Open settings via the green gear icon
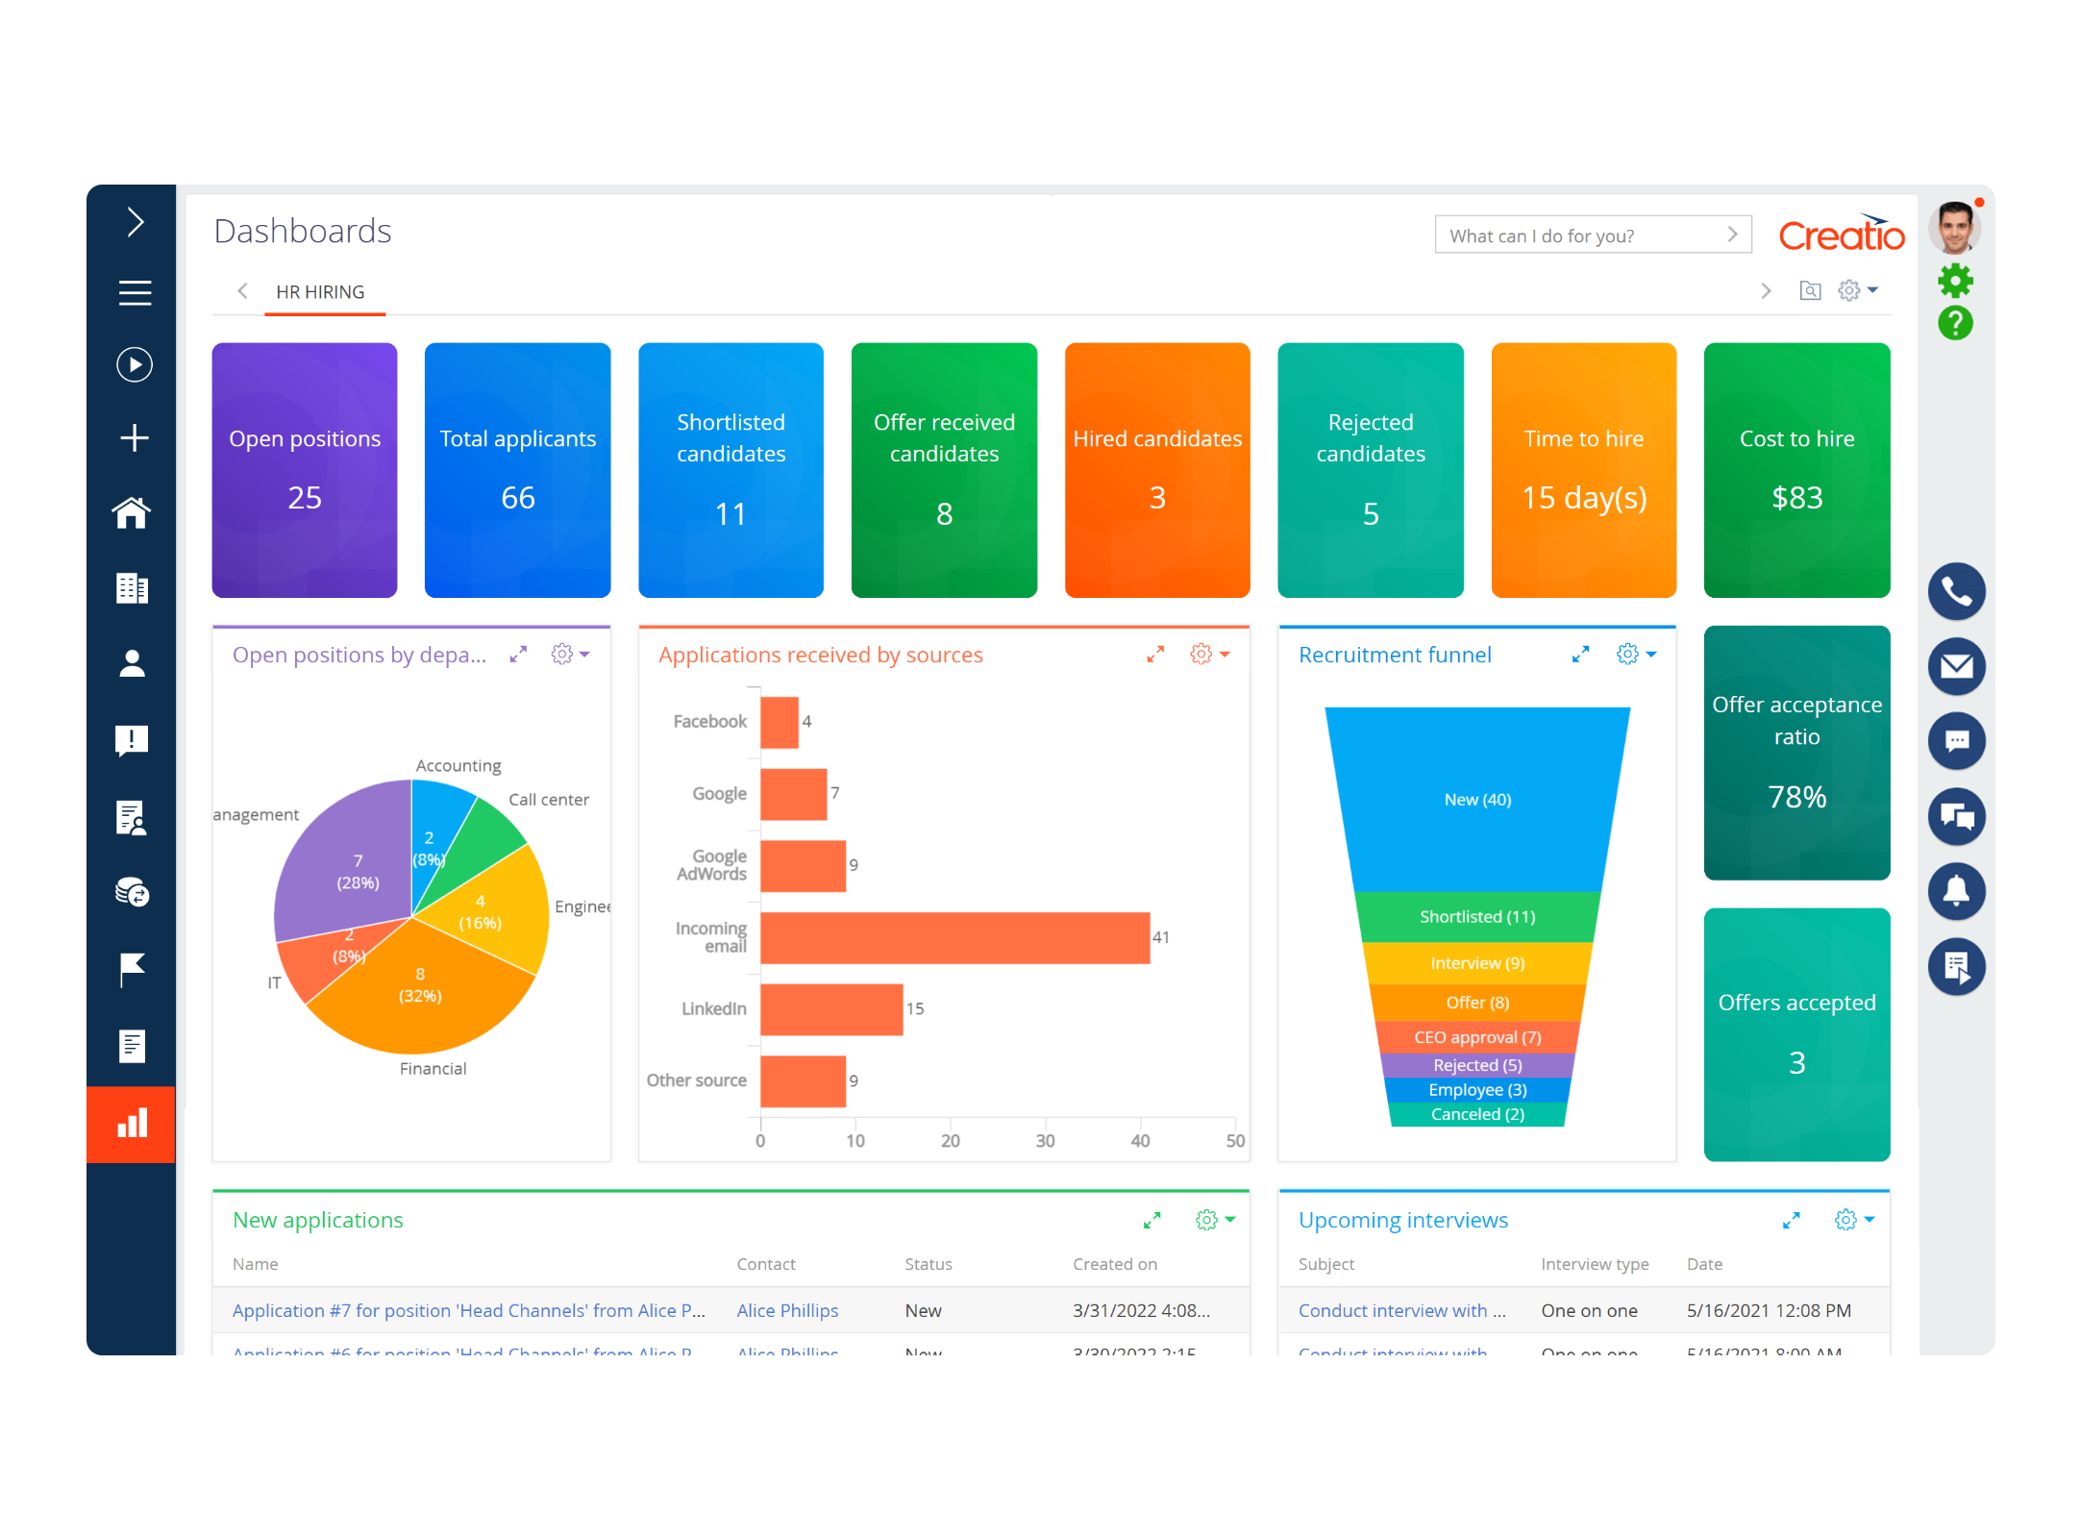 1955,281
